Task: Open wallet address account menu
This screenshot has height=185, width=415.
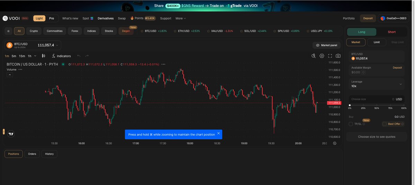Action: click(x=394, y=18)
